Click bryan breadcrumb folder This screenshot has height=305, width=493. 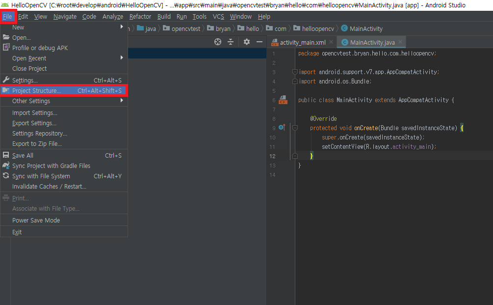point(219,28)
